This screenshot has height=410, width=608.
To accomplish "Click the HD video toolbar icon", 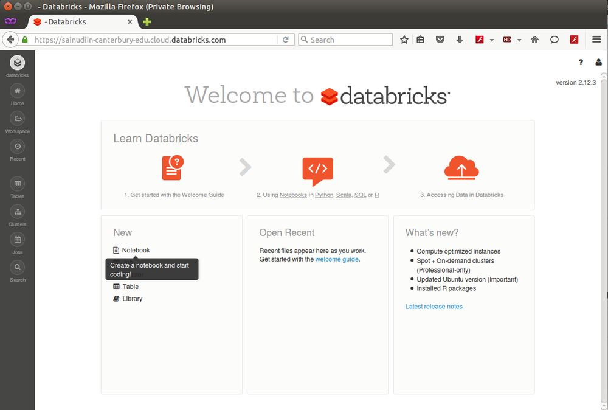I will [x=507, y=40].
